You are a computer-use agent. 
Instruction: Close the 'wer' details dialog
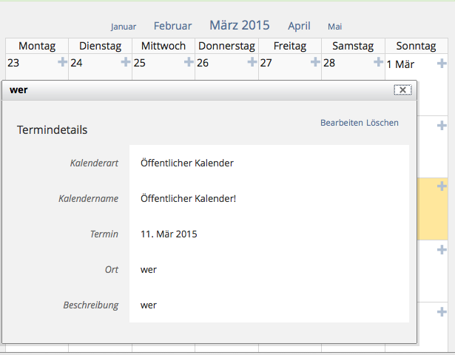coord(402,89)
